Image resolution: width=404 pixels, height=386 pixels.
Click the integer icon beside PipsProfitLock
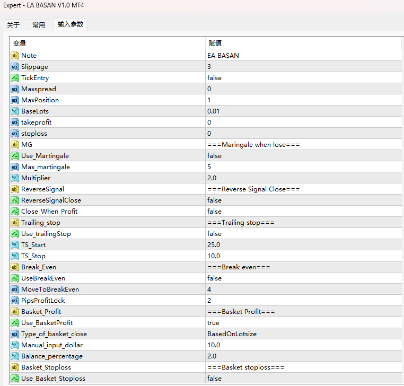(14, 301)
